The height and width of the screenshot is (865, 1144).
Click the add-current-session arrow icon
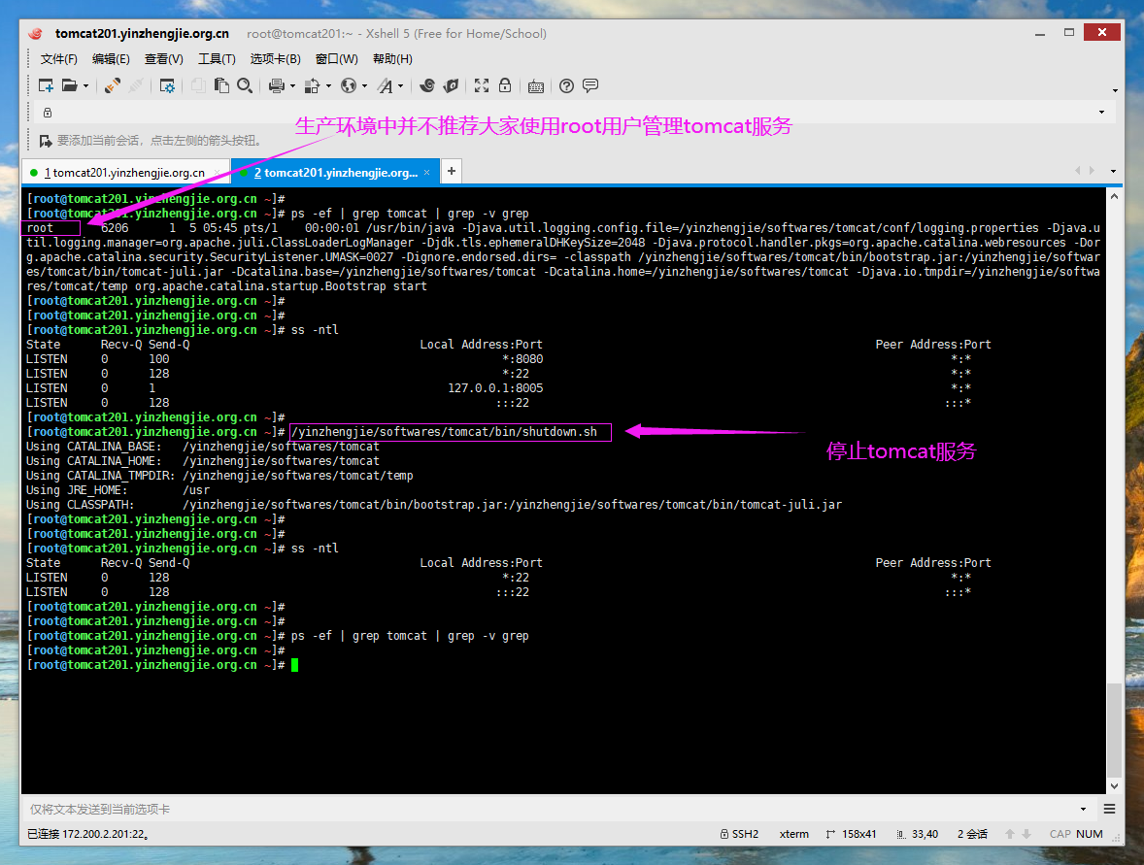46,141
